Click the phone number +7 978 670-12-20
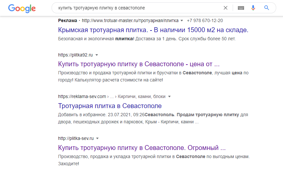This screenshot has width=283, height=173. [x=205, y=20]
